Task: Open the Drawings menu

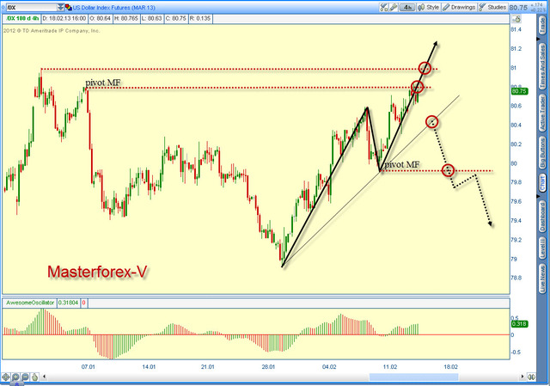Action: pyautogui.click(x=459, y=7)
